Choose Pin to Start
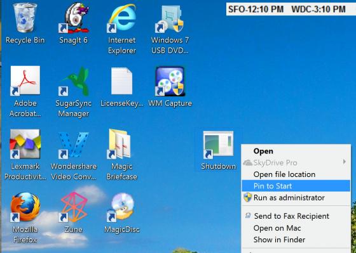This screenshot has height=253, width=356. click(x=296, y=186)
